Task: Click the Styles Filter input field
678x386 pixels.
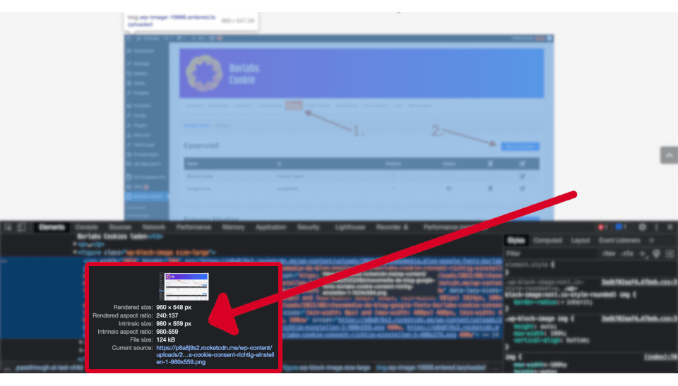Action: (552, 254)
